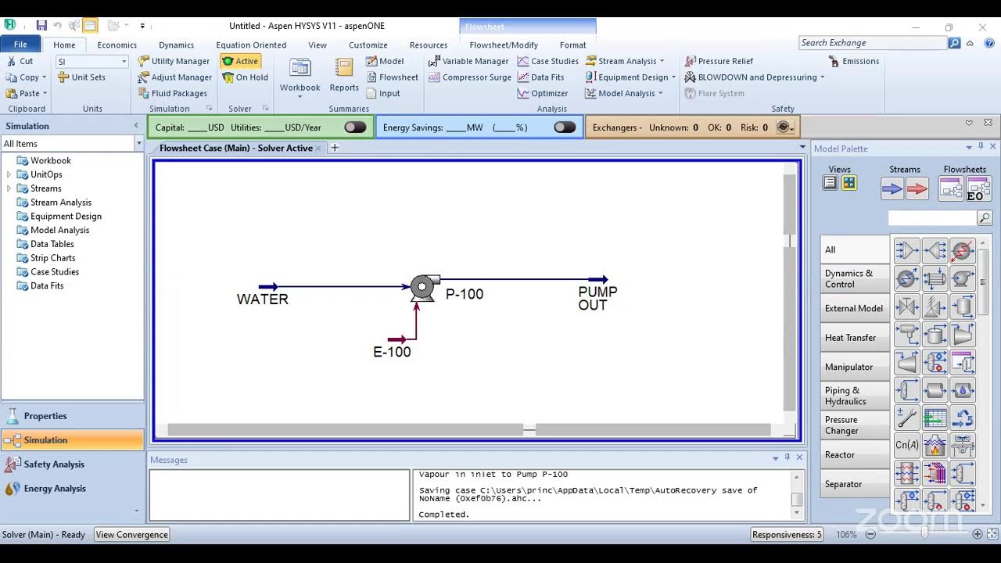Expand the Streams tree node
The width and height of the screenshot is (1001, 563).
[x=9, y=188]
